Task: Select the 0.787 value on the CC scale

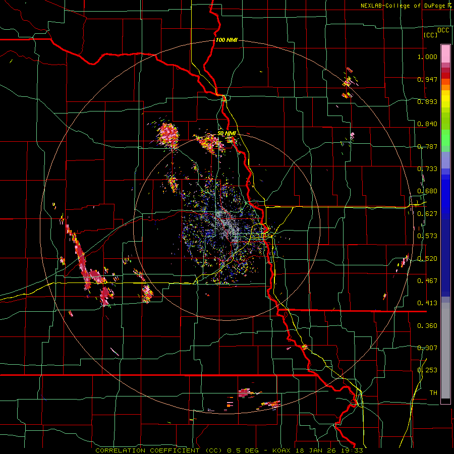Action: click(x=427, y=146)
